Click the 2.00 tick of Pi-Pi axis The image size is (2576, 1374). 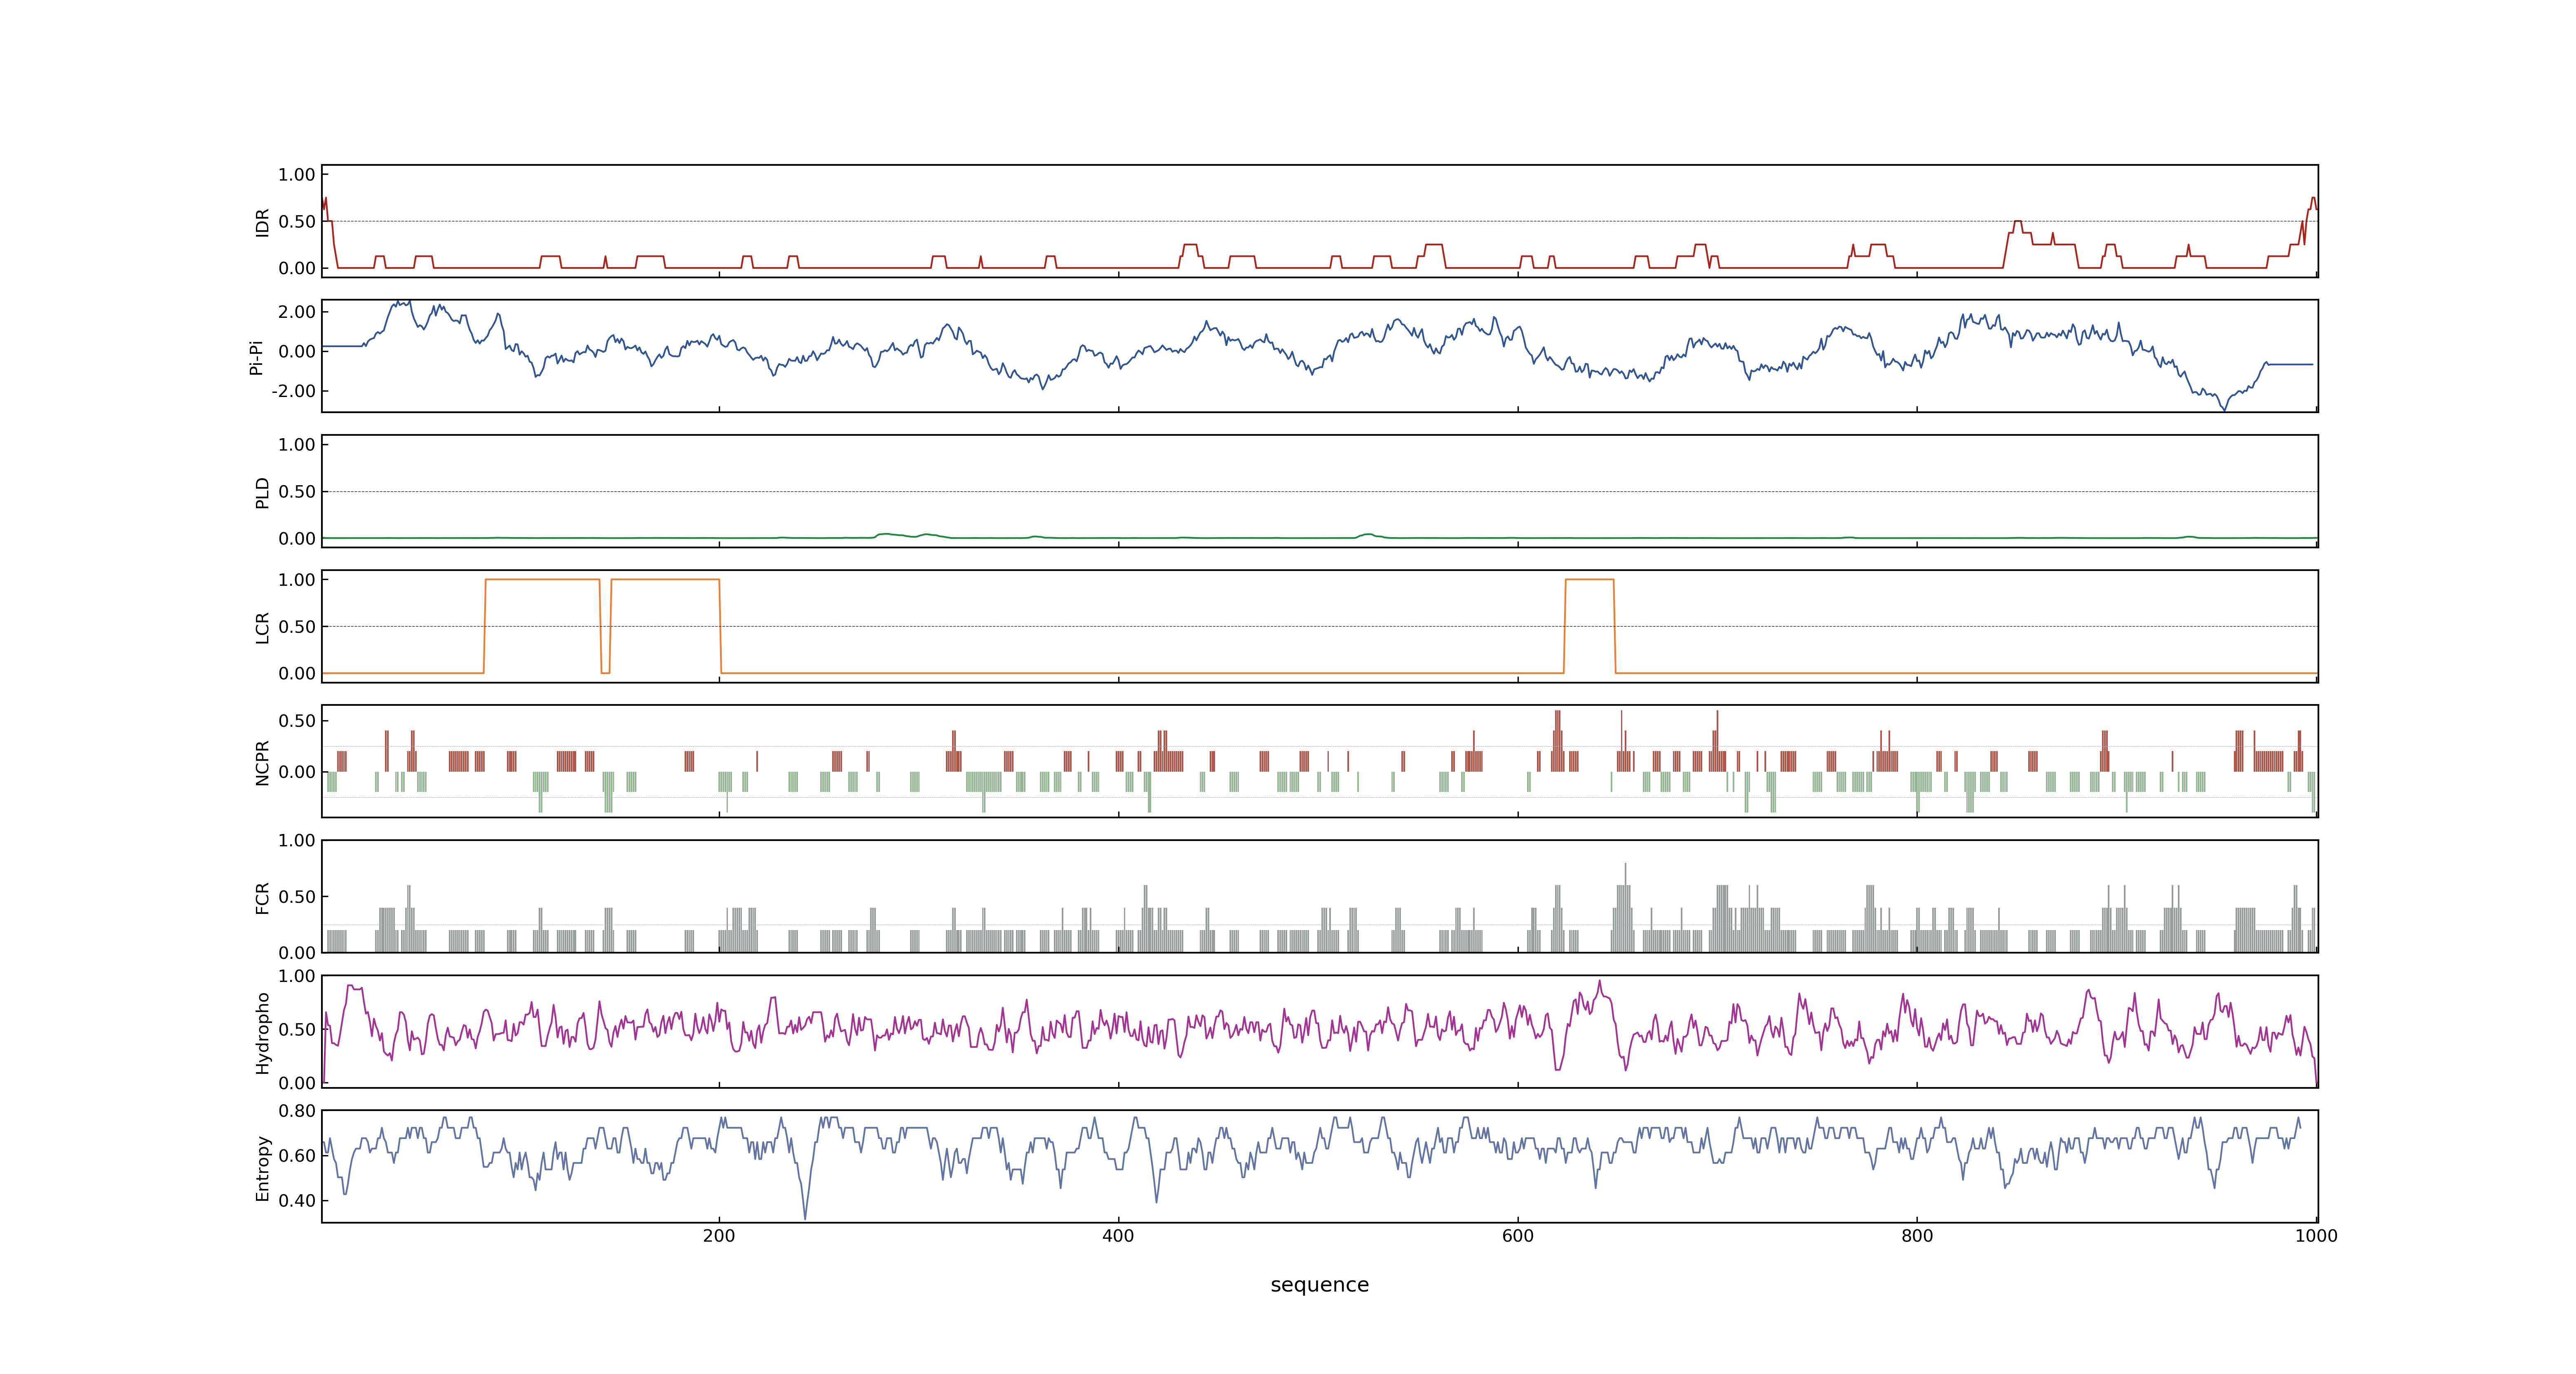[297, 312]
